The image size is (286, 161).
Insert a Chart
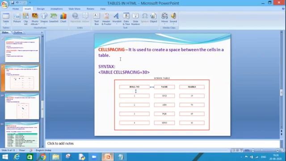(x=63, y=18)
